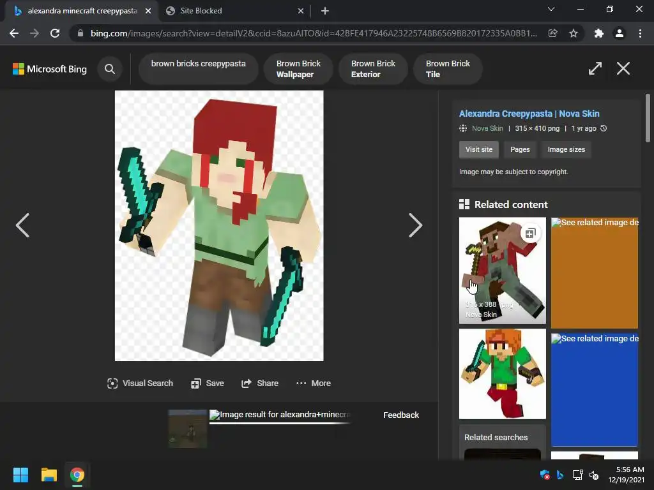Viewport: 654px width, 490px height.
Task: Go back with the browser back arrow
Action: point(14,33)
